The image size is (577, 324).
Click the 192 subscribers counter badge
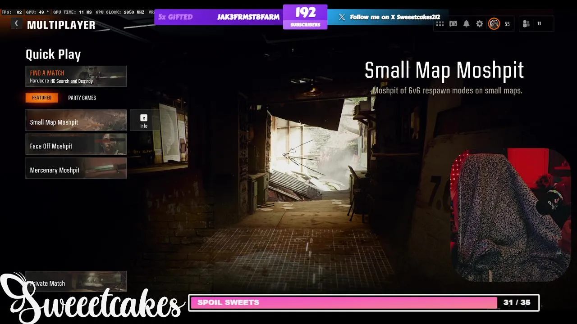click(305, 17)
